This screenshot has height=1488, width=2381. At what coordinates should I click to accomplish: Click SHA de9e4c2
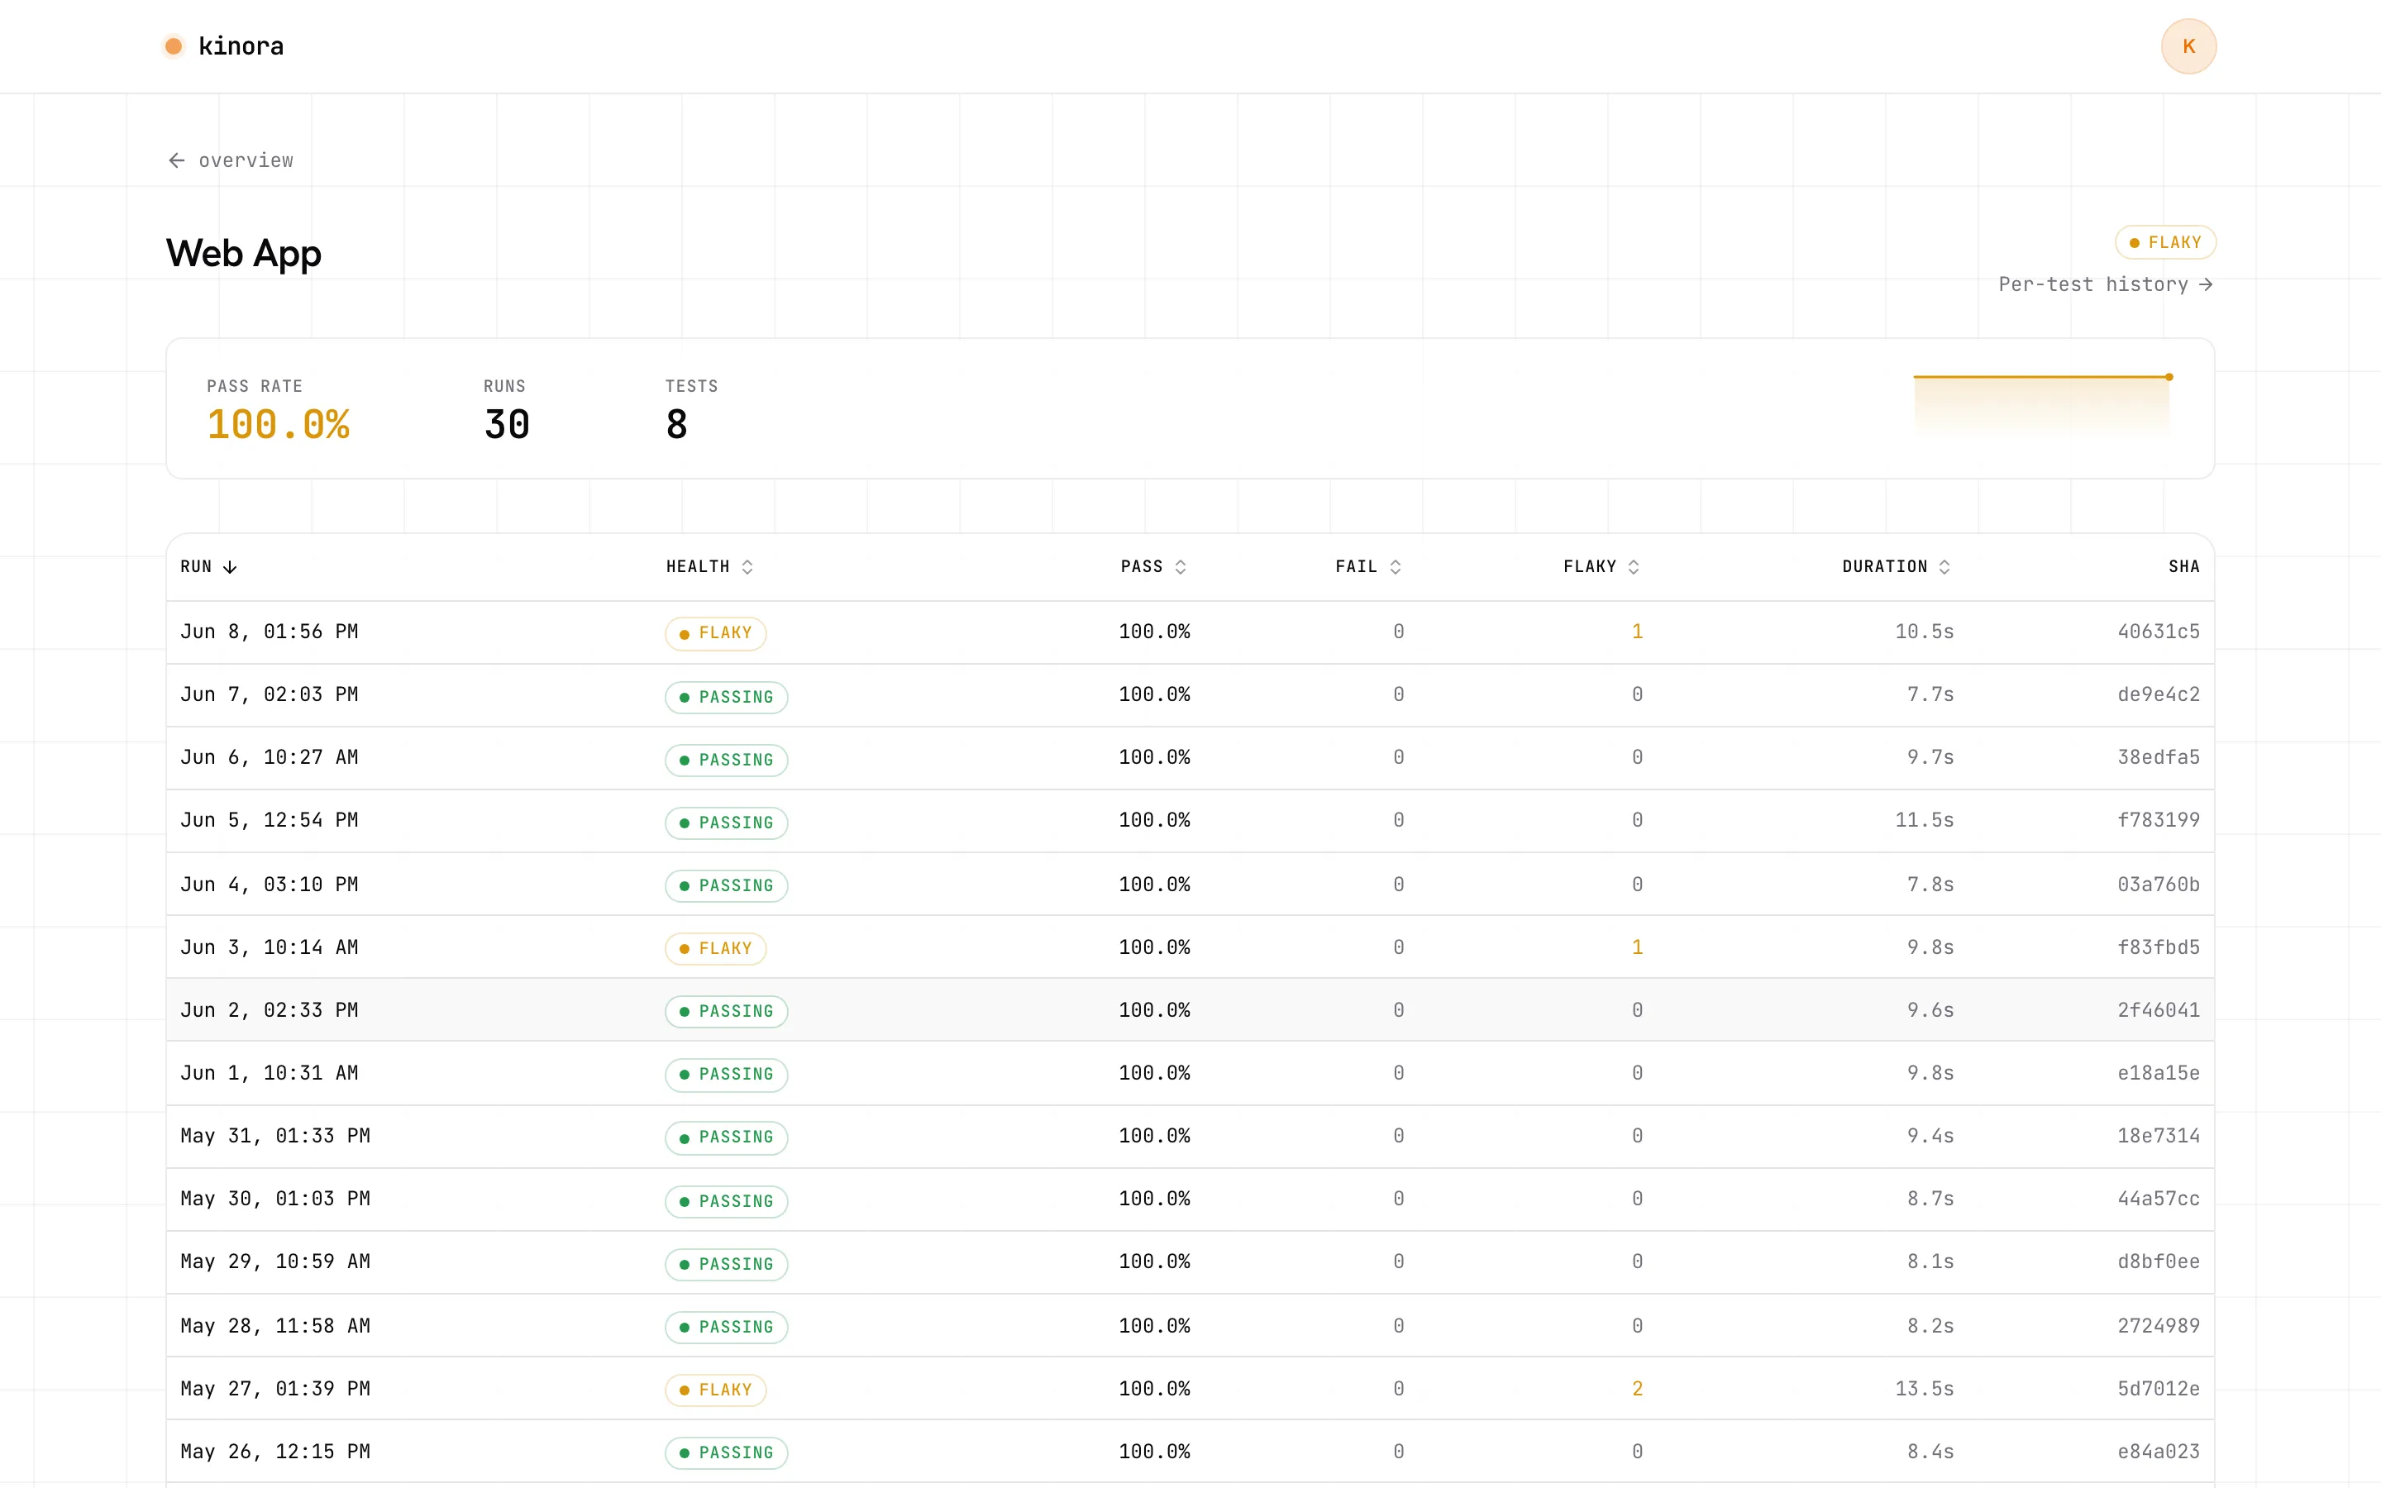(2159, 694)
